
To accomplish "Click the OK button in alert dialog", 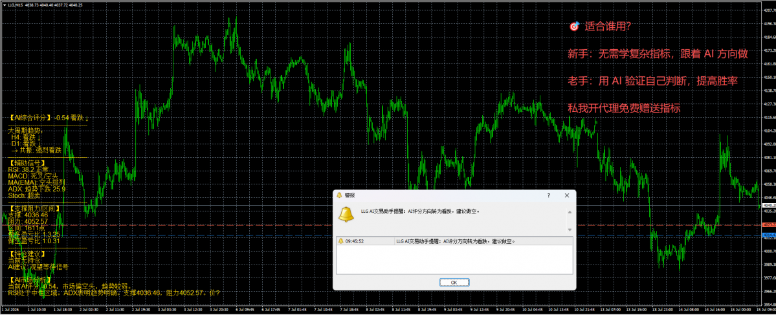I will pos(454,283).
